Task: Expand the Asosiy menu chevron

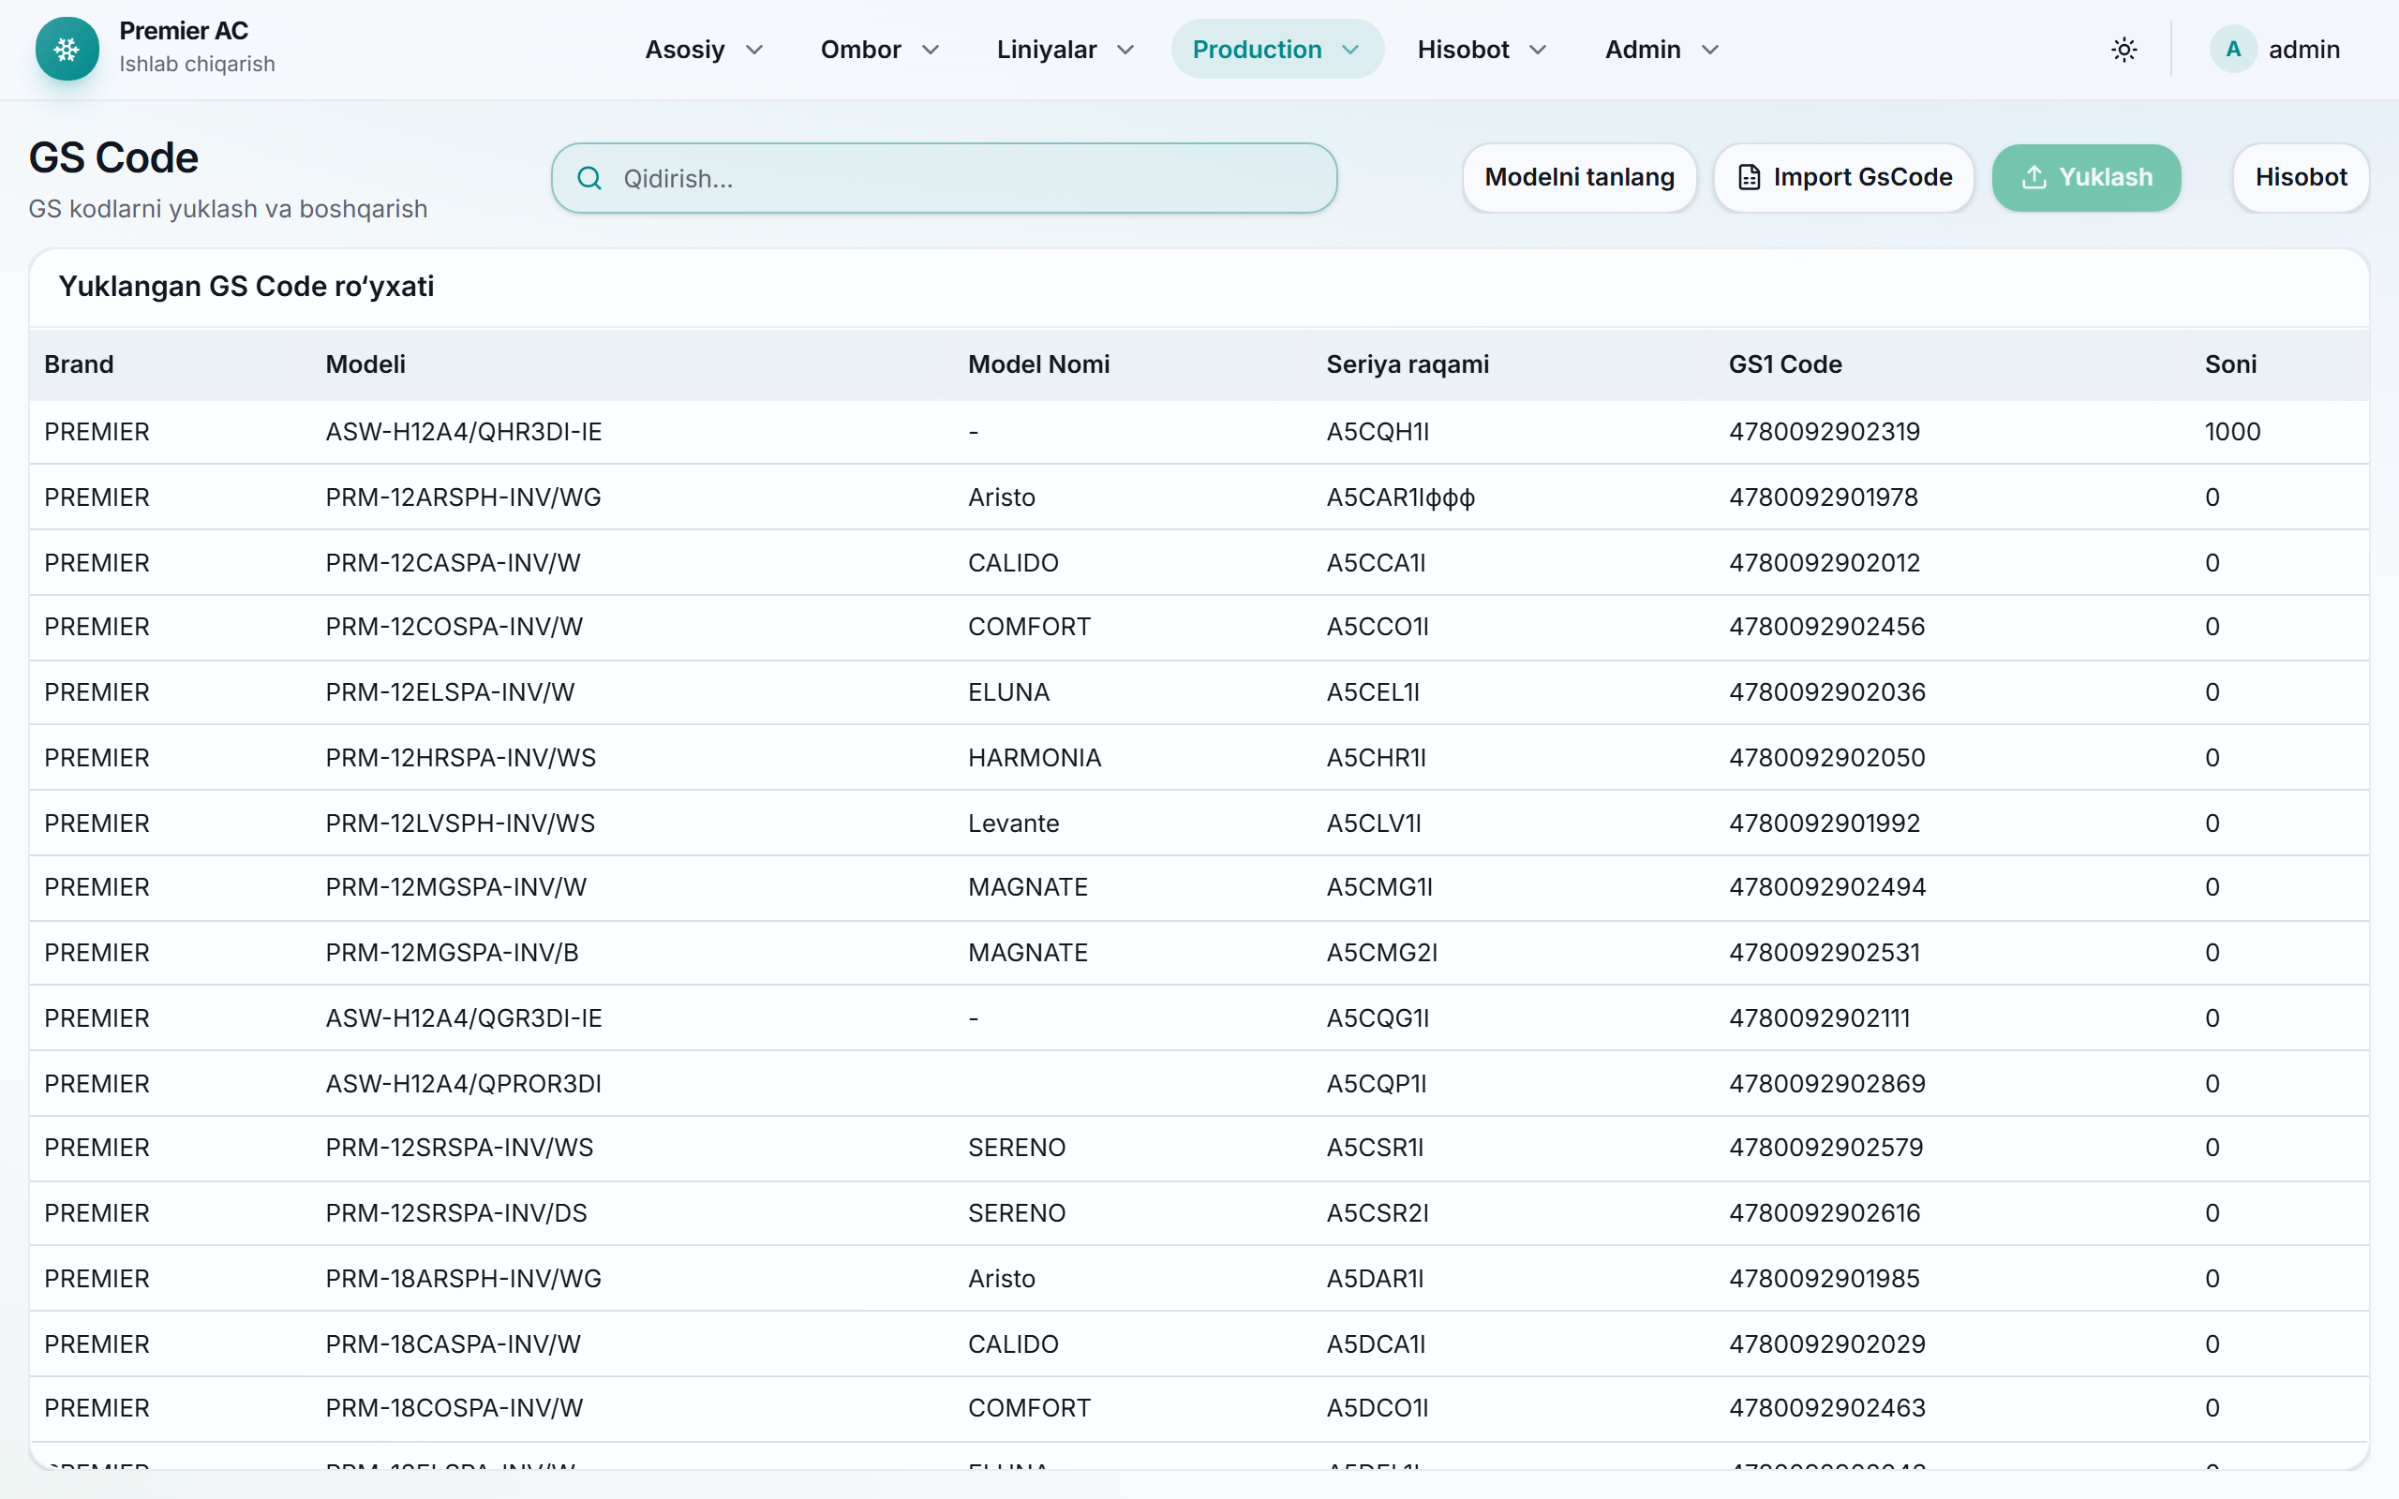Action: [754, 50]
